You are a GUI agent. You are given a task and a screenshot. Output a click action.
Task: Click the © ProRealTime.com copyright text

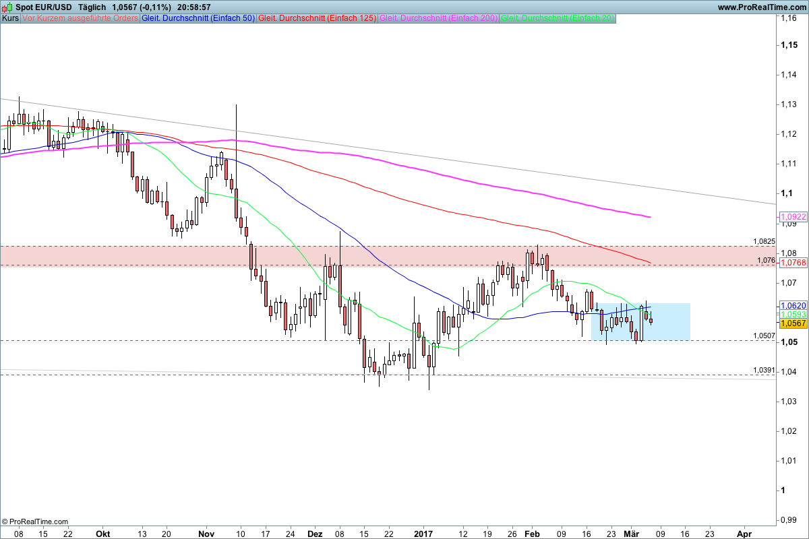35,521
